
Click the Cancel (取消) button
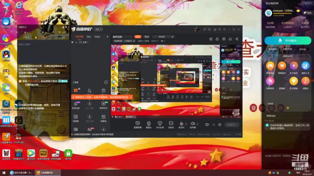pyautogui.click(x=147, y=37)
